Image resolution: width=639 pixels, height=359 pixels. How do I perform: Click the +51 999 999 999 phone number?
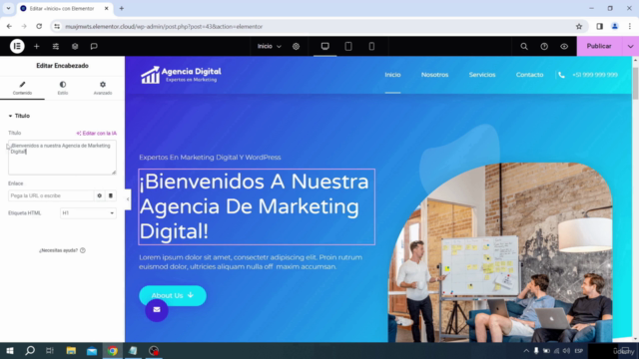(x=595, y=75)
